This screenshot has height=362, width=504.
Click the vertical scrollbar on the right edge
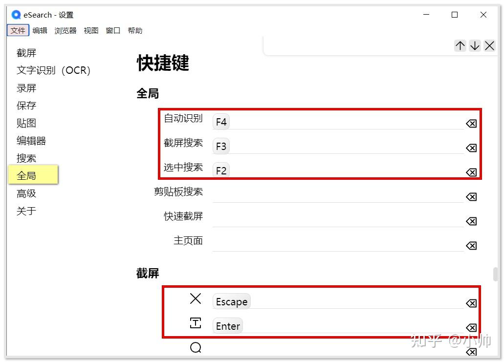click(x=495, y=274)
